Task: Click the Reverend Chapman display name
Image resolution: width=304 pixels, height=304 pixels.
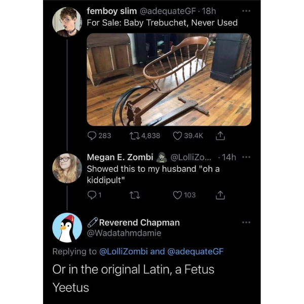Action: click(139, 222)
